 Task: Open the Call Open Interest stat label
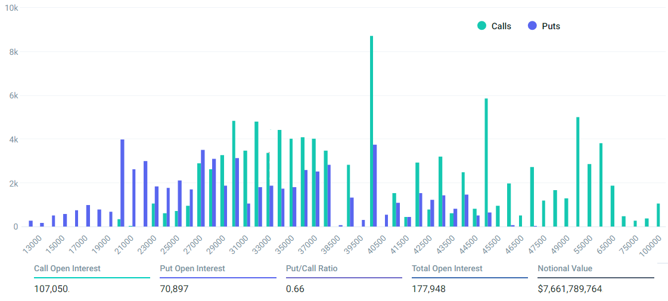click(x=67, y=269)
